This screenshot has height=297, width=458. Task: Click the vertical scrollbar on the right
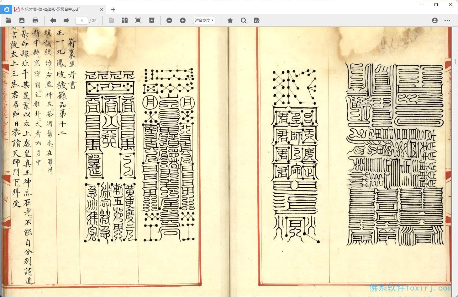(x=455, y=61)
